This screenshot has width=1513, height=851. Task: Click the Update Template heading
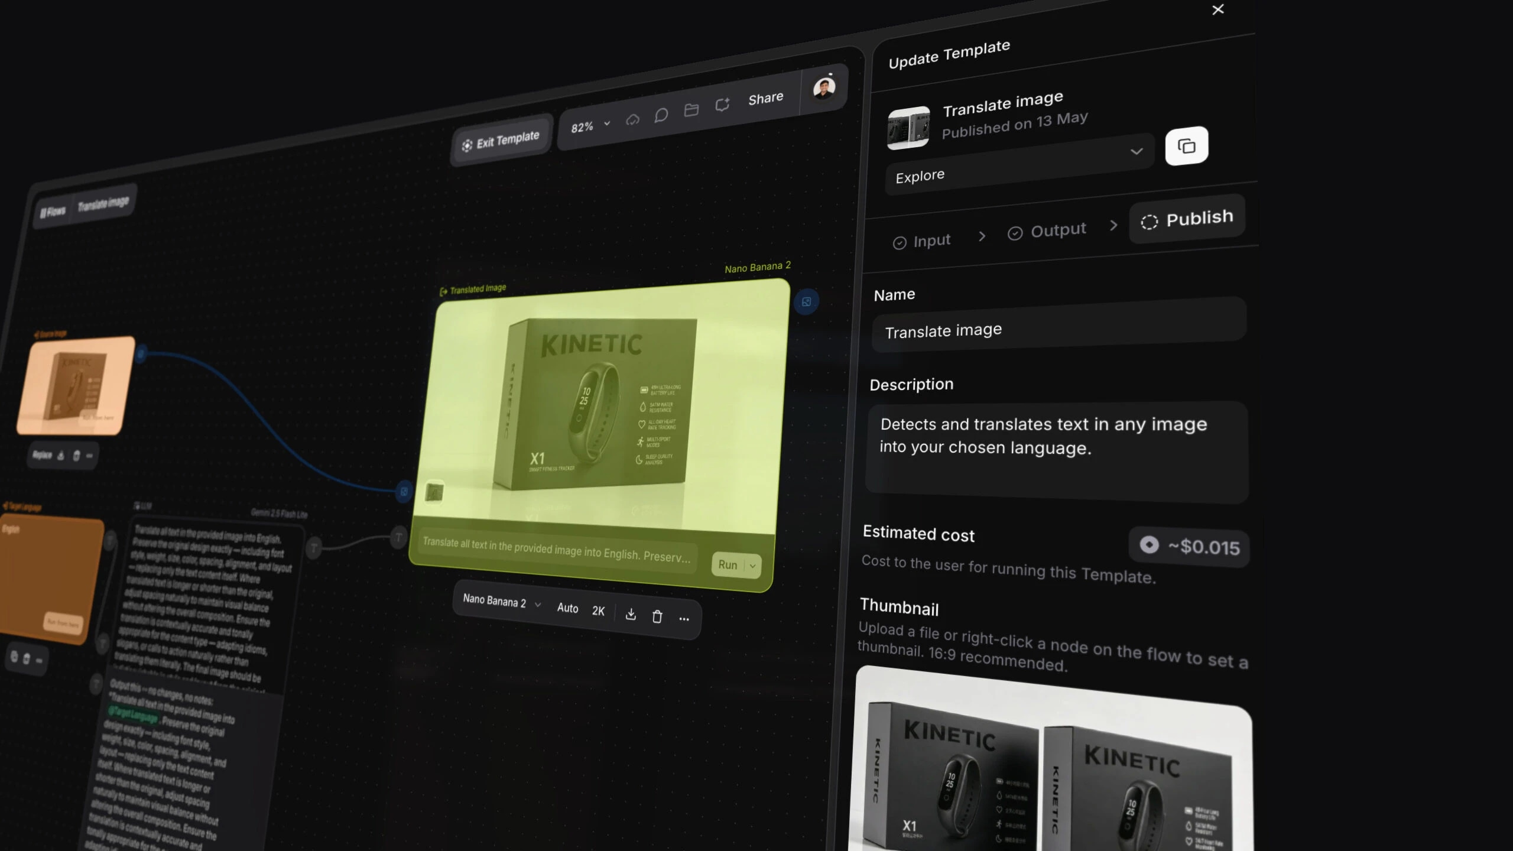coord(949,54)
